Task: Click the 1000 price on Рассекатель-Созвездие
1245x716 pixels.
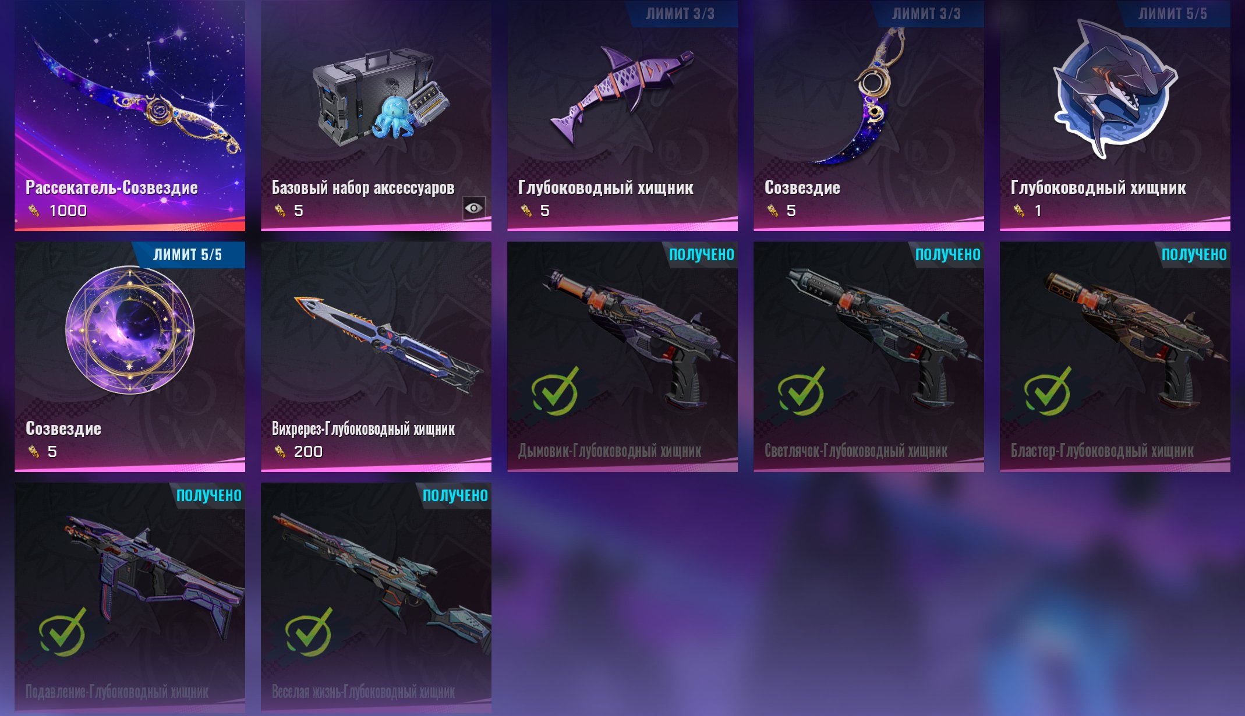Action: pos(68,211)
